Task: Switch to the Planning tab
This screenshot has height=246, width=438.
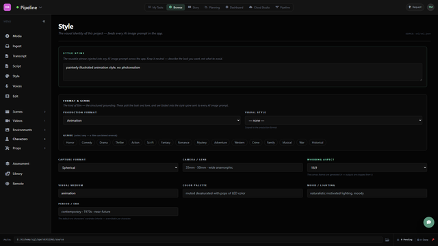Action: (x=212, y=8)
